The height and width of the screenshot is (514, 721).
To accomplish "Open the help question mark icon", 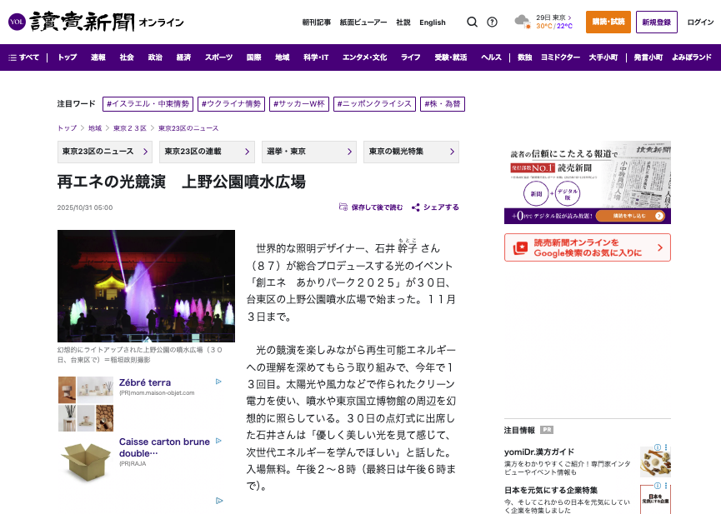I will point(492,22).
